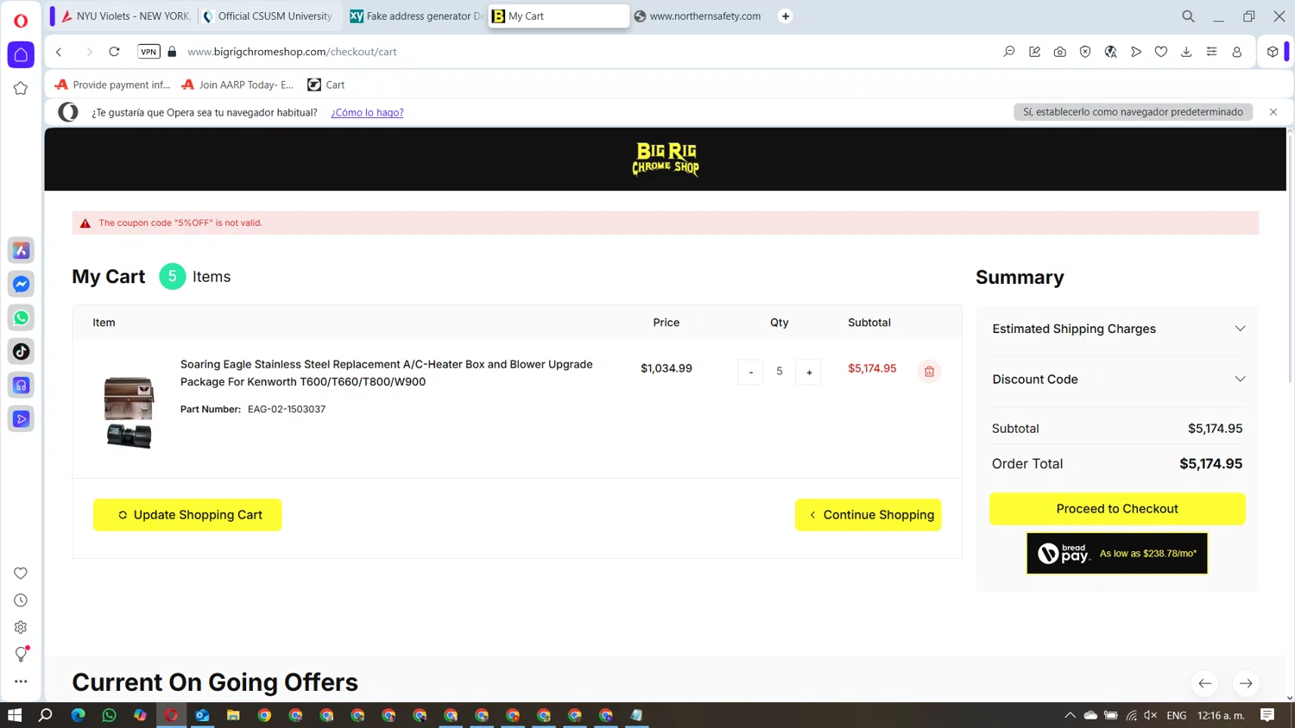Switch to Fake address generator tab

(x=415, y=16)
